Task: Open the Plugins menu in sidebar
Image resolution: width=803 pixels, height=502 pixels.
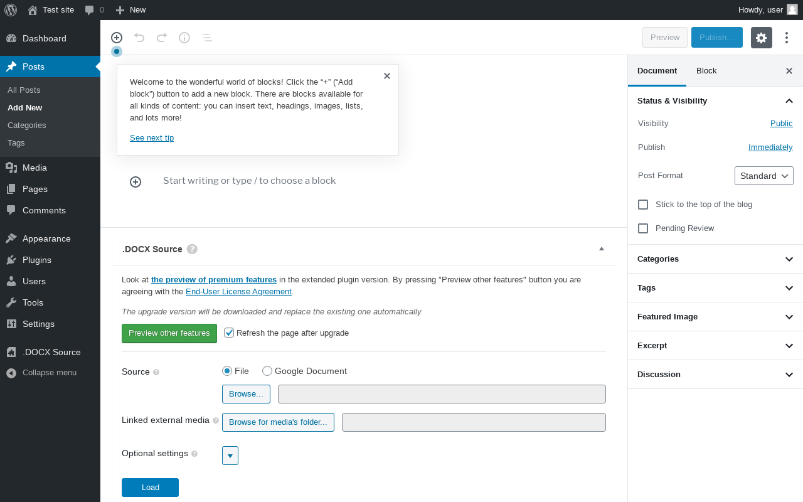Action: (37, 260)
